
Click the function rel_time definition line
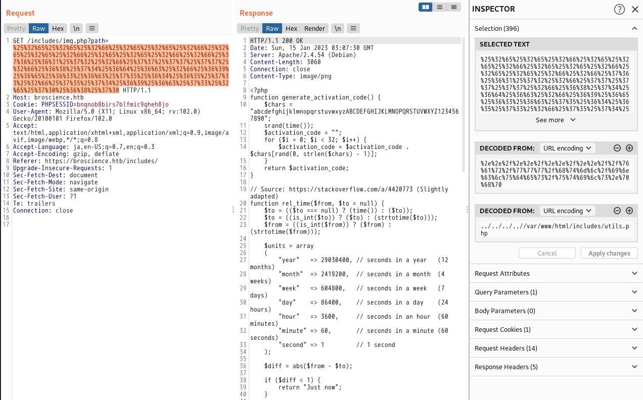pyautogui.click(x=317, y=204)
